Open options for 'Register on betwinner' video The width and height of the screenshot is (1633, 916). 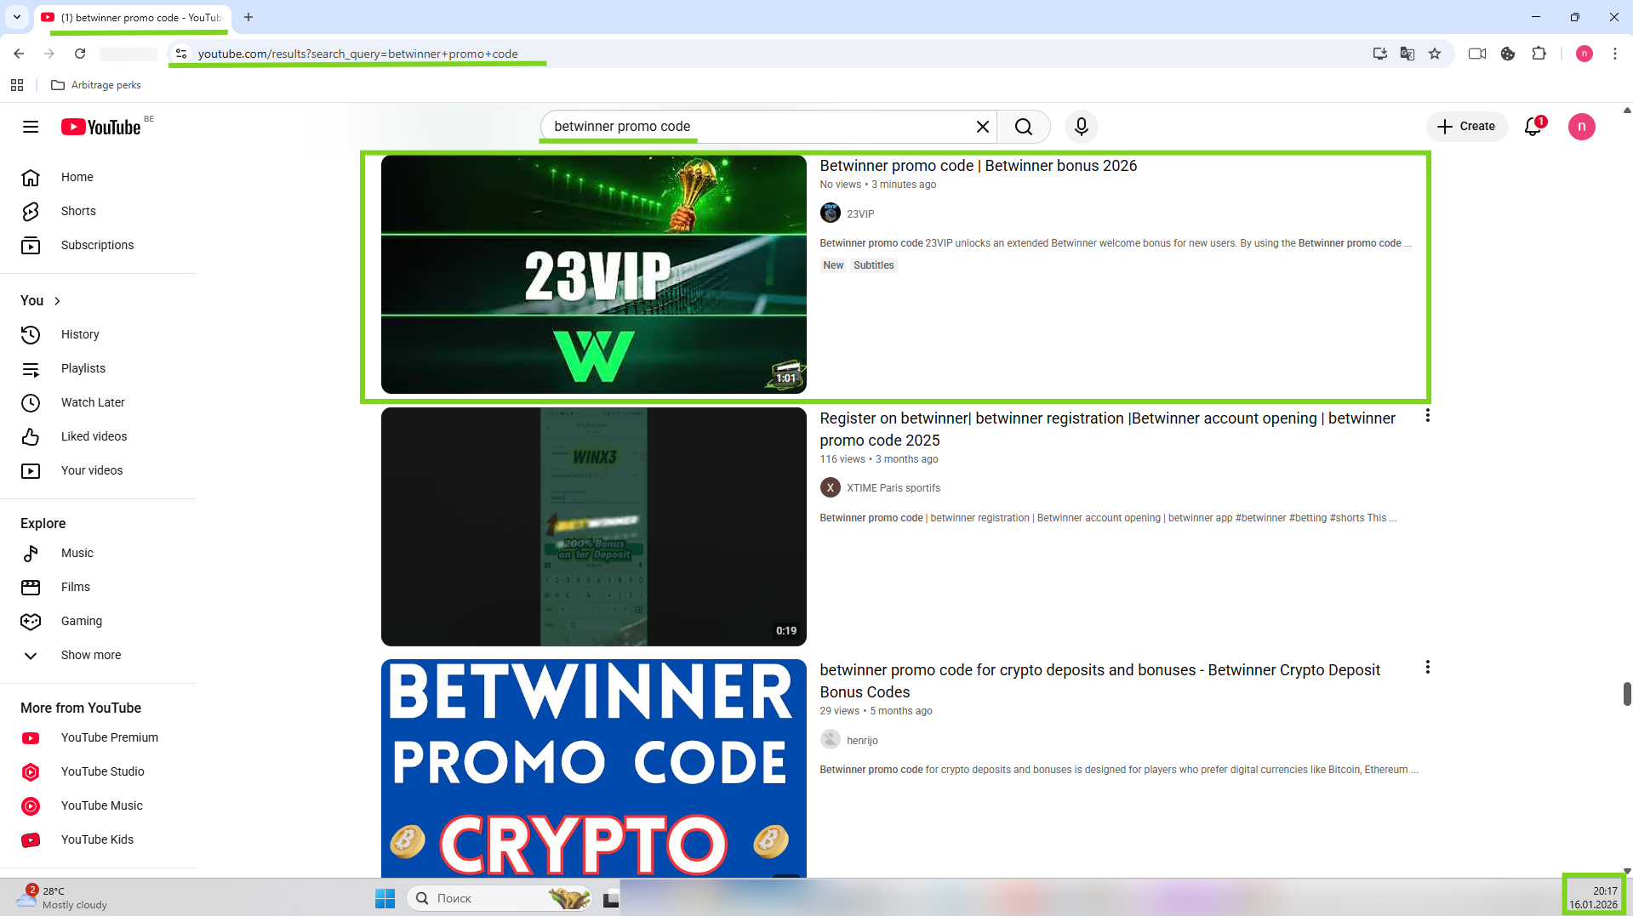1427,416
